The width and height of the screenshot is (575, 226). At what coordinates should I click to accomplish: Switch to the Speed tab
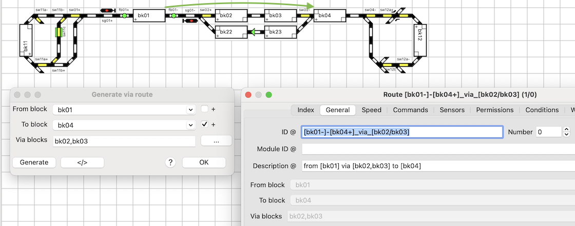point(371,110)
